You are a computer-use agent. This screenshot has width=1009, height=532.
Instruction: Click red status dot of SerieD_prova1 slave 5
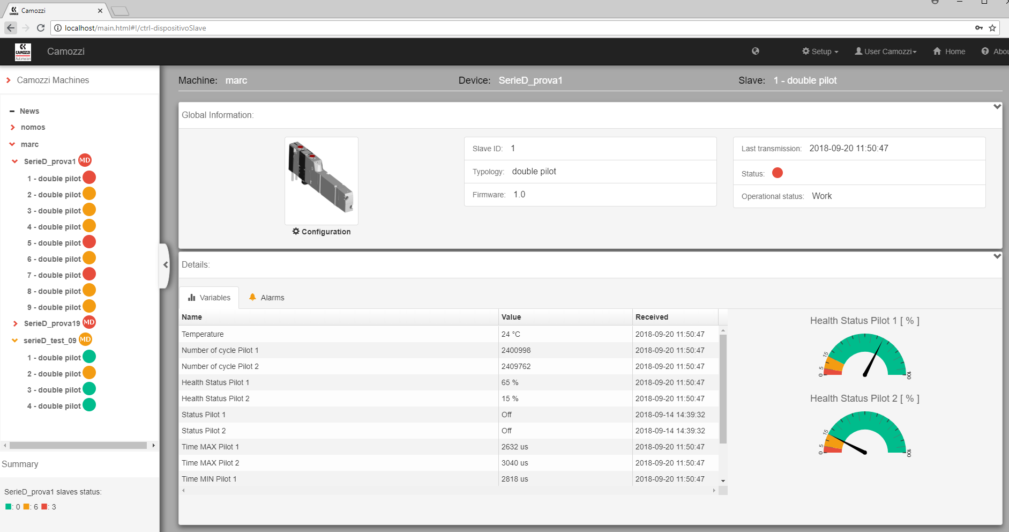89,242
